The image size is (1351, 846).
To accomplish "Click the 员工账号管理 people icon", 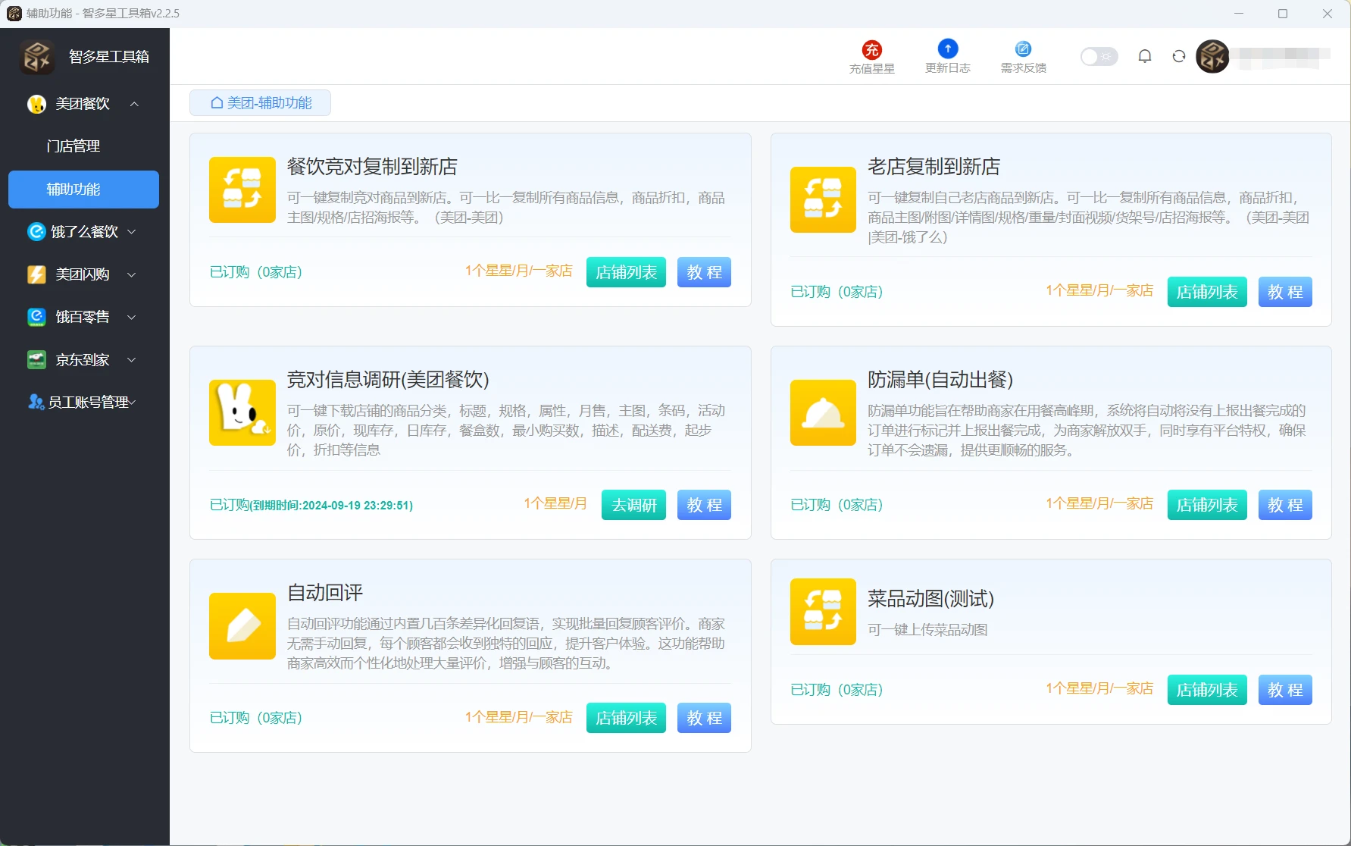I will [x=36, y=402].
